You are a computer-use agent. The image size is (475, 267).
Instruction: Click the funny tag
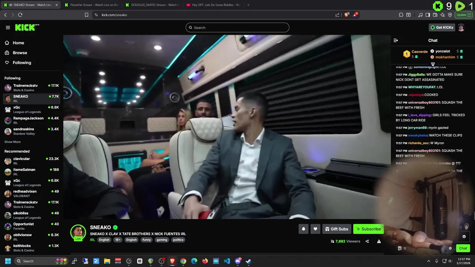coord(147,240)
